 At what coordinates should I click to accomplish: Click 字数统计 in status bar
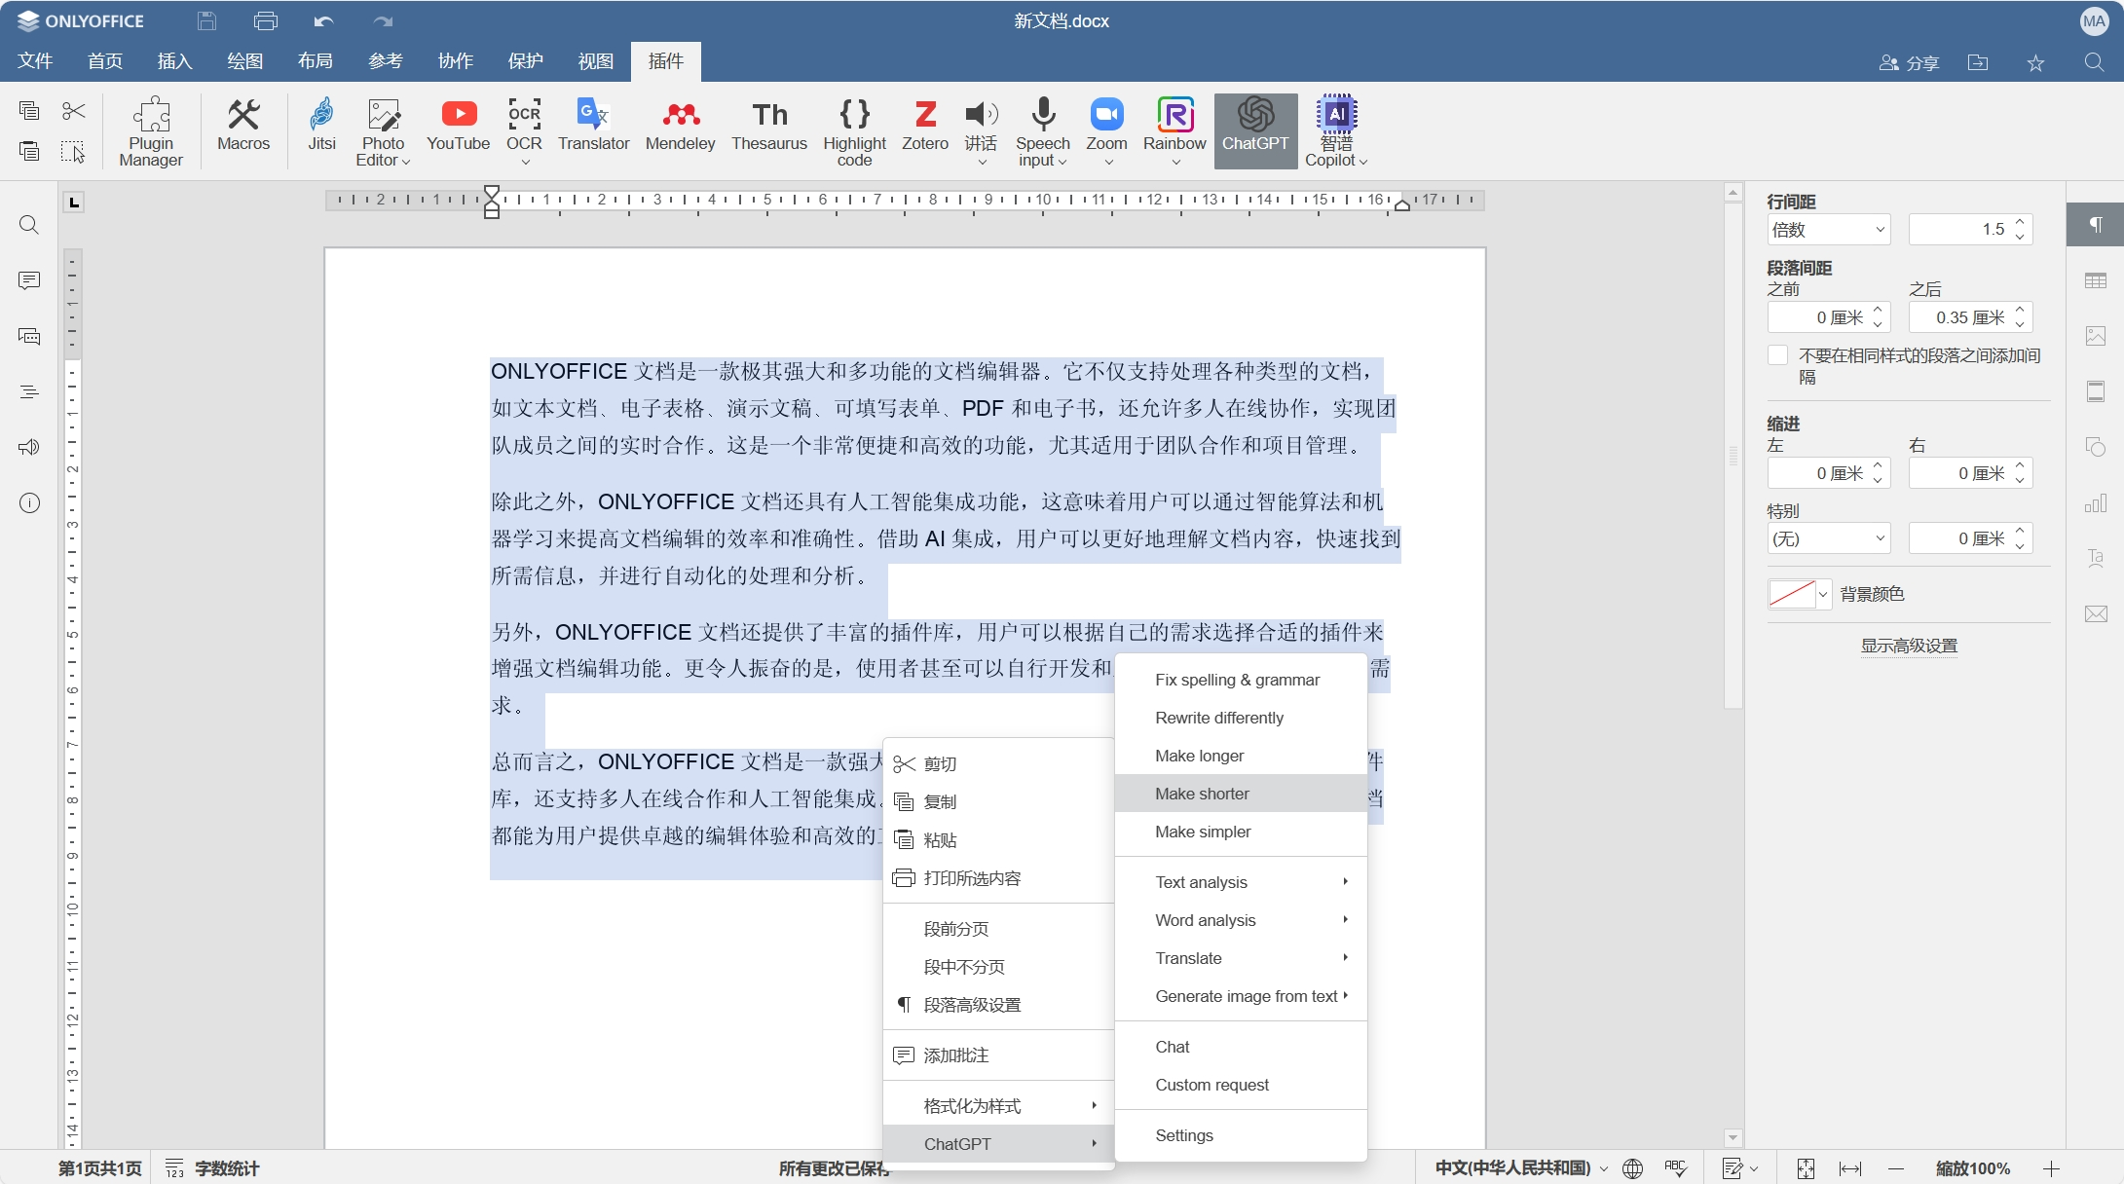coord(212,1167)
